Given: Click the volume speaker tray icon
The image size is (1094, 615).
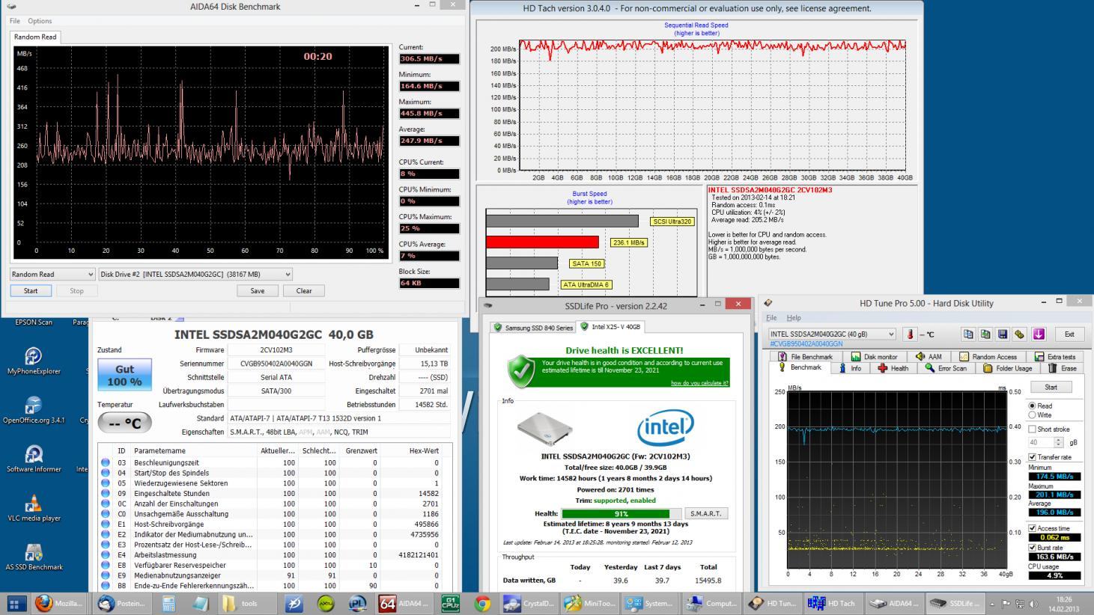Looking at the screenshot, I should [x=1034, y=604].
